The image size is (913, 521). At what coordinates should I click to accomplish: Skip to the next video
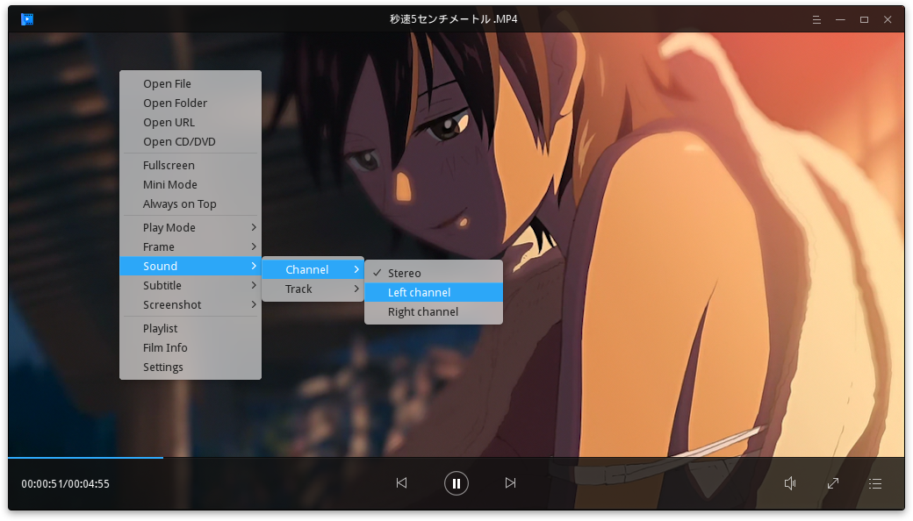click(x=510, y=483)
